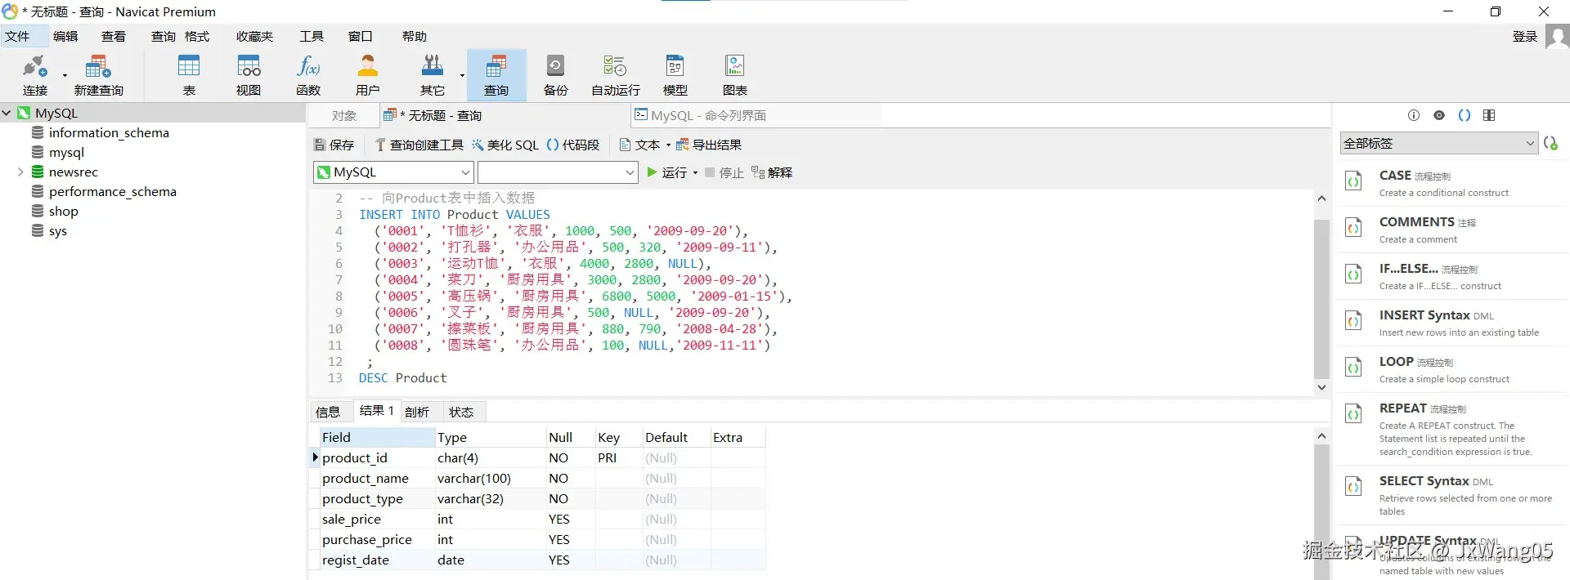The width and height of the screenshot is (1570, 580).
Task: Click the eye preview icon in right panel
Action: tap(1439, 115)
